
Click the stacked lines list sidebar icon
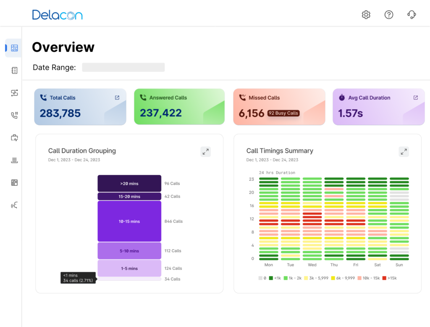14,160
